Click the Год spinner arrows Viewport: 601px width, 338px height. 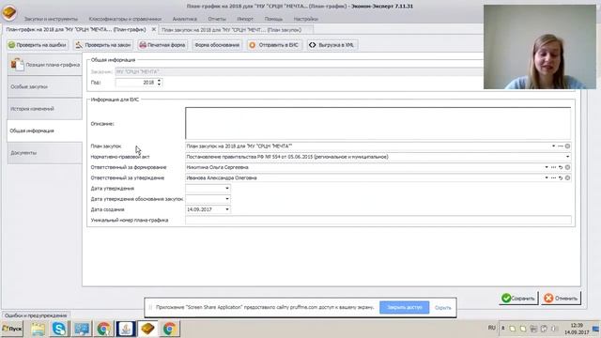coord(159,83)
